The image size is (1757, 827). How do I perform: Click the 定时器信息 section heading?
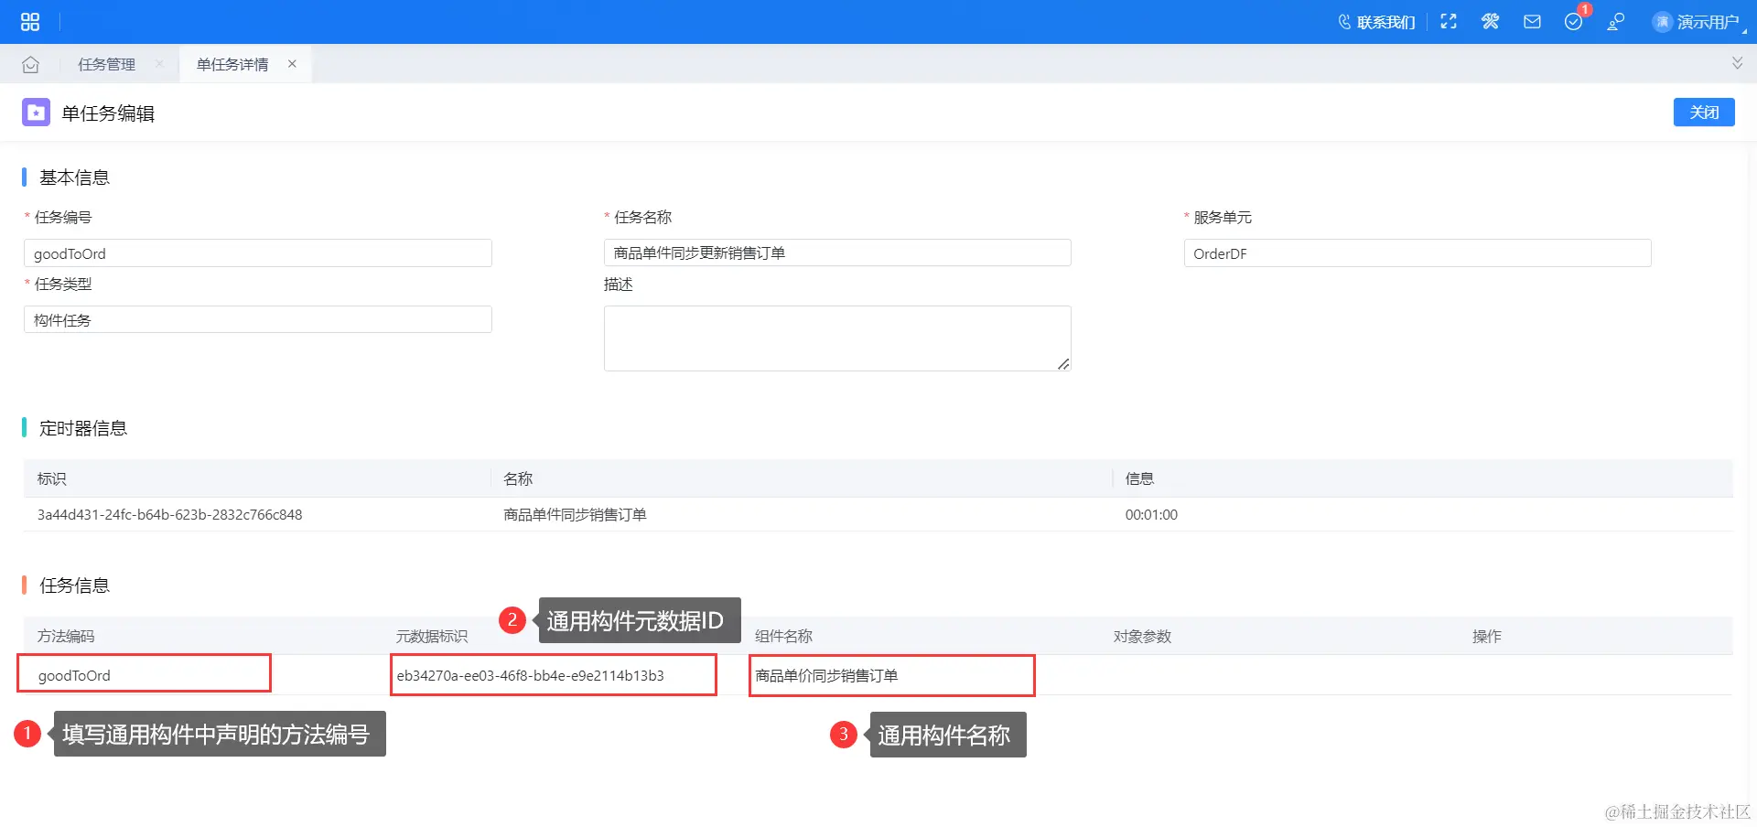coord(83,428)
